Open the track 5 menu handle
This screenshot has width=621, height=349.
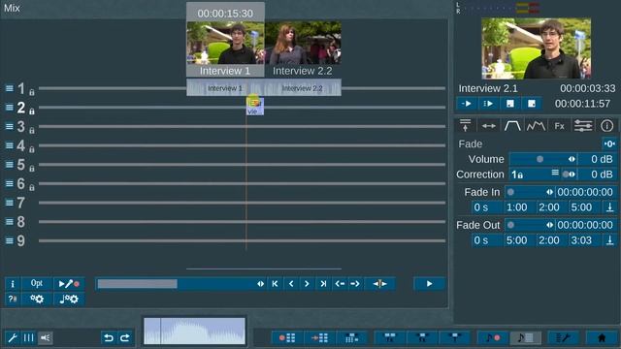point(10,165)
